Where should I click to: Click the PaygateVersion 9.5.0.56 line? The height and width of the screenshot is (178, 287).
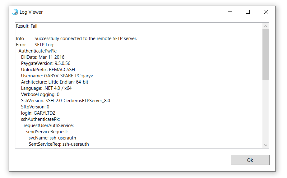46,63
